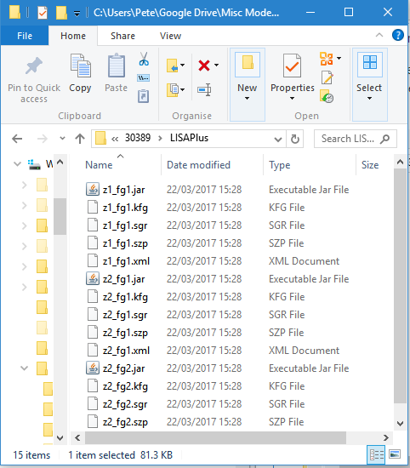Screen dimensions: 410x468
Task: Click the History icon in Open group
Action: (327, 96)
